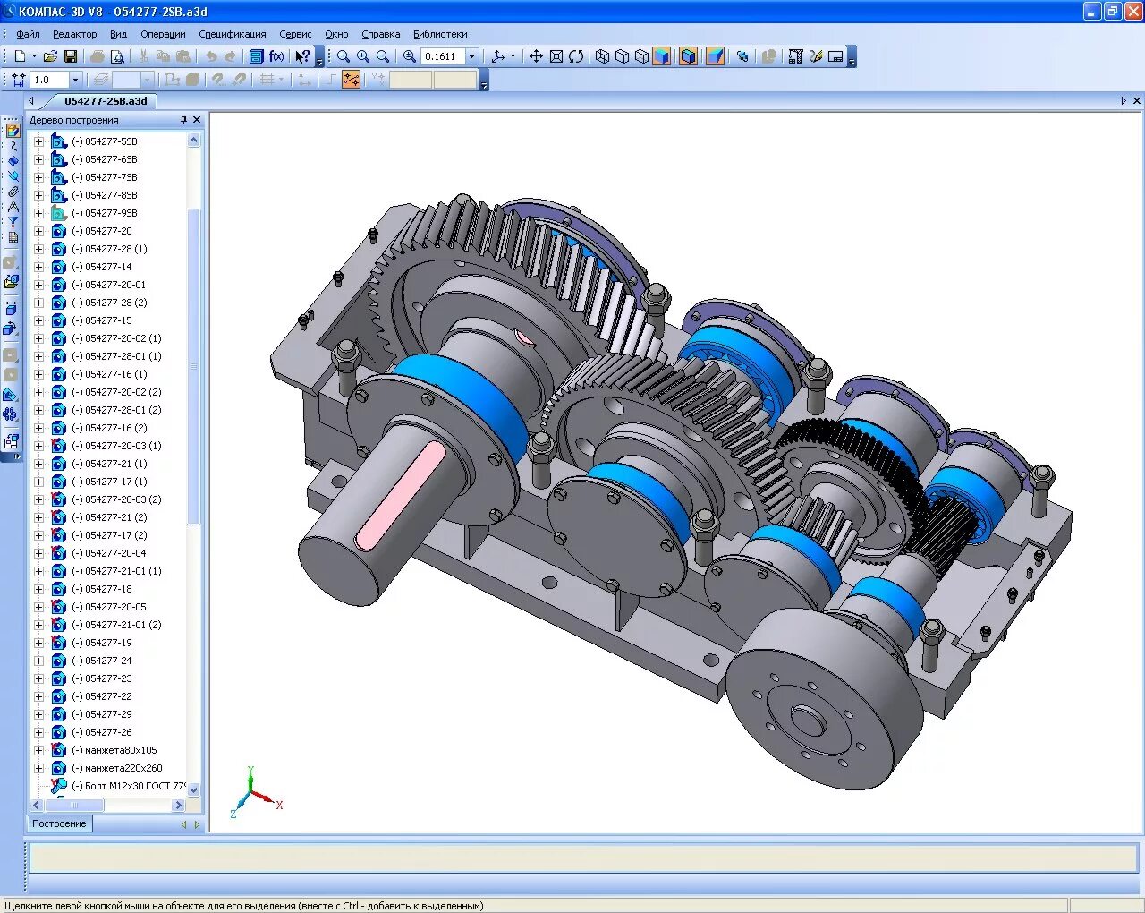Switch display to Wireframe mode
Image resolution: width=1145 pixels, height=913 pixels.
(602, 56)
